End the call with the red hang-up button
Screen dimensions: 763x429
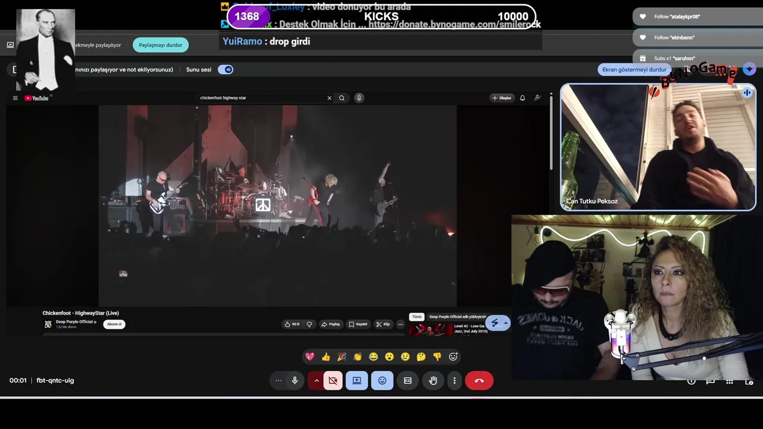(479, 380)
